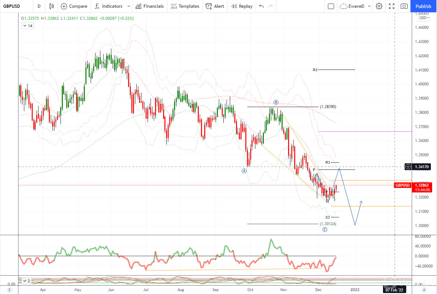Collapse the indicator legend showing 14

pos(25,26)
